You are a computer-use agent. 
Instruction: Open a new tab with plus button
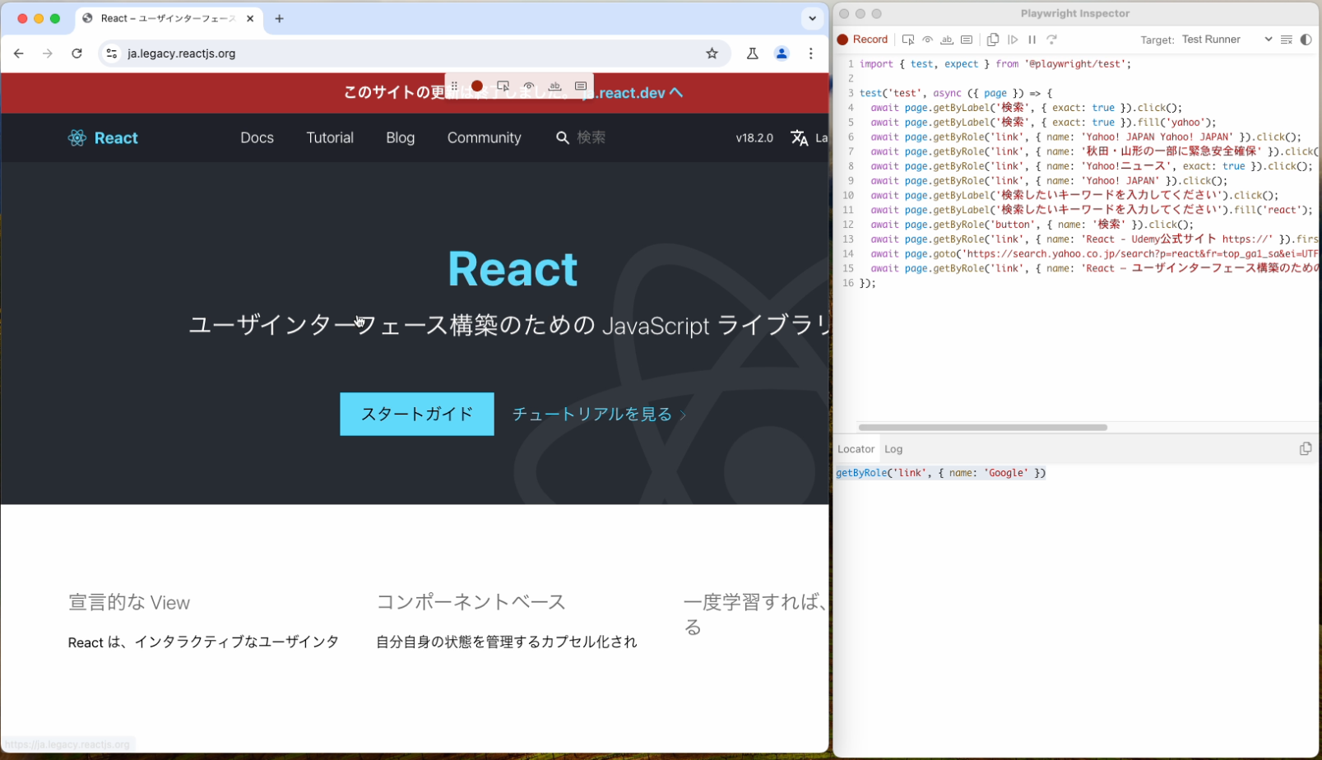280,19
